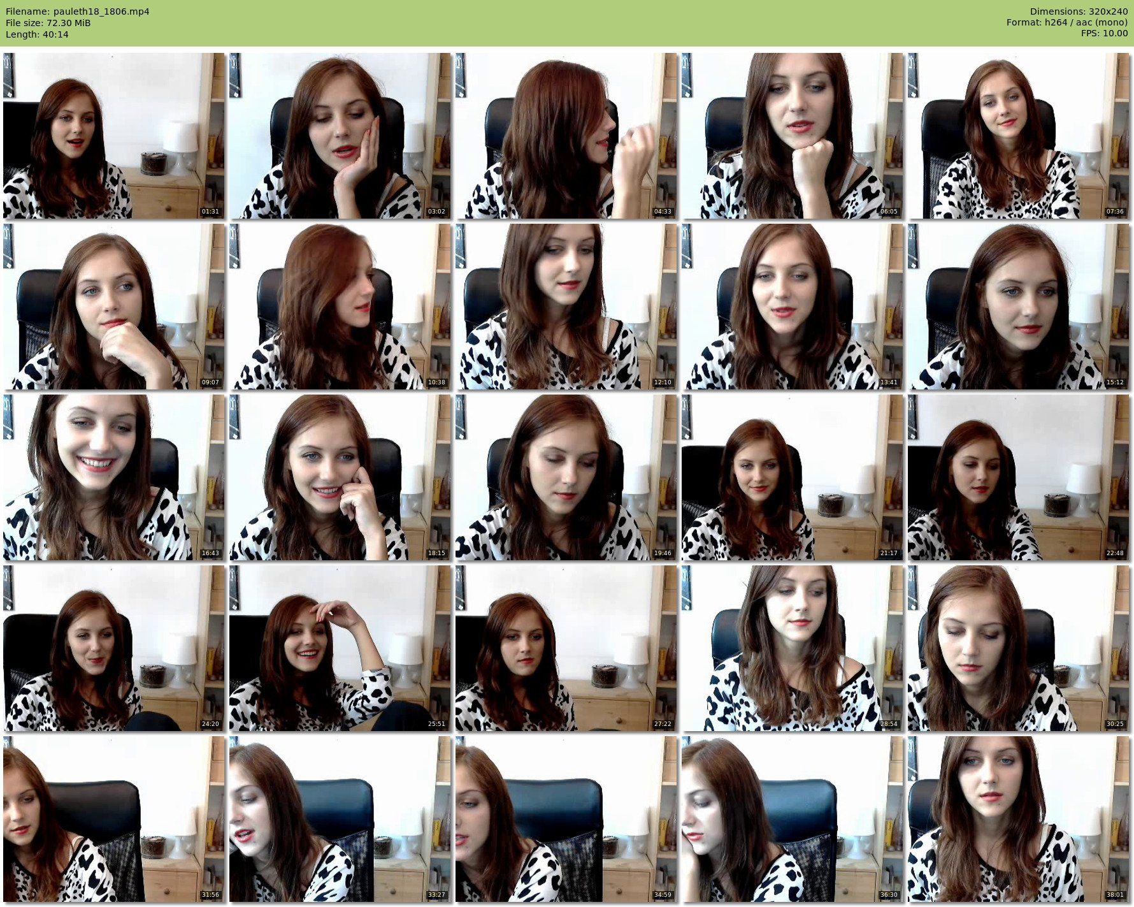Select the 22:48 frame thumbnail
1134x907 pixels.
point(1019,477)
